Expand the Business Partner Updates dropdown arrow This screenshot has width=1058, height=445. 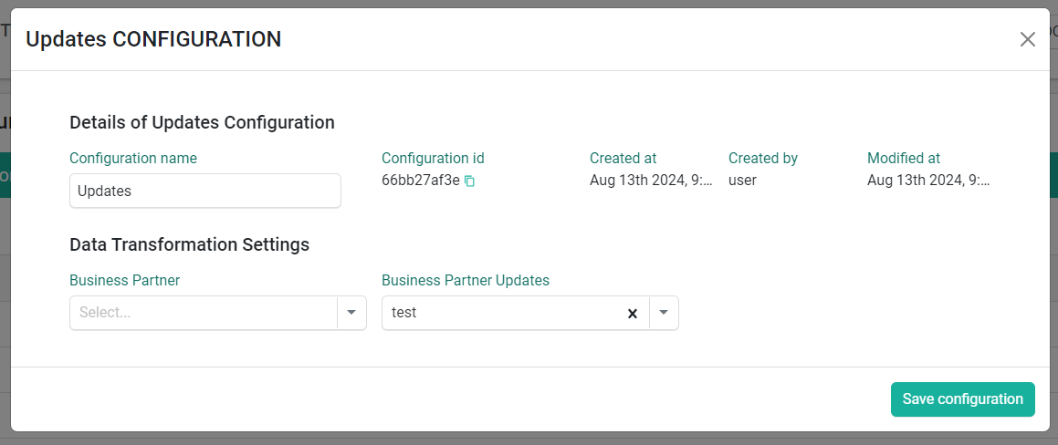(664, 313)
